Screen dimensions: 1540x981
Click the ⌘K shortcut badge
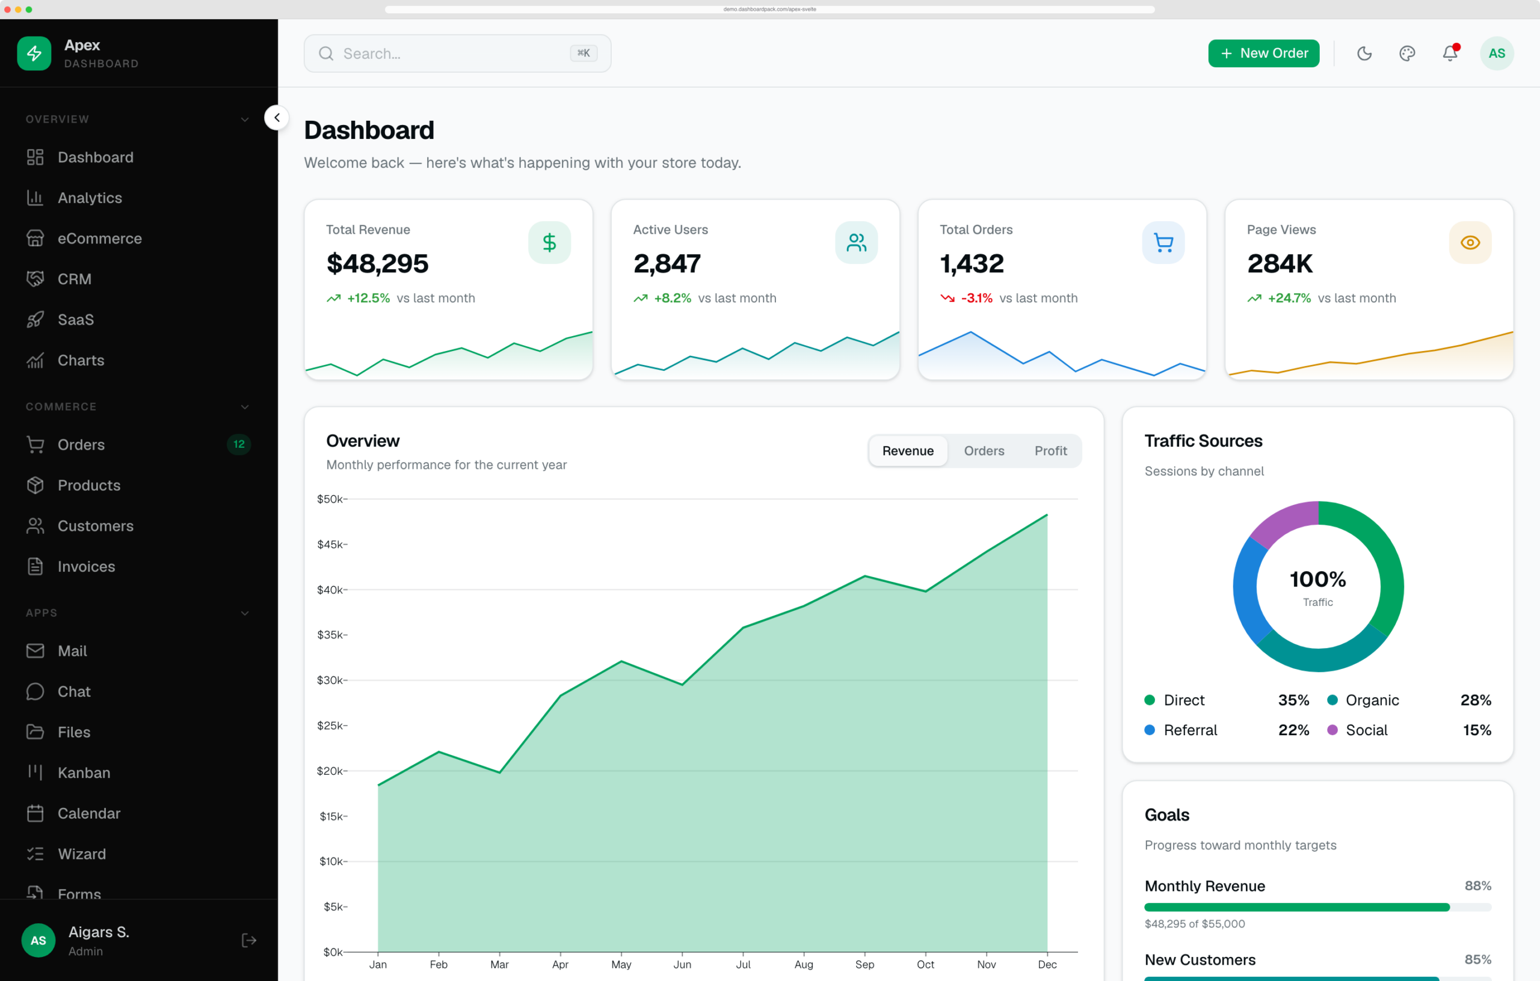pyautogui.click(x=584, y=53)
